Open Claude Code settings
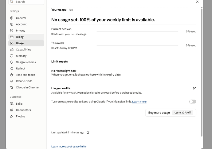This screenshot has height=149, width=212. [26, 81]
